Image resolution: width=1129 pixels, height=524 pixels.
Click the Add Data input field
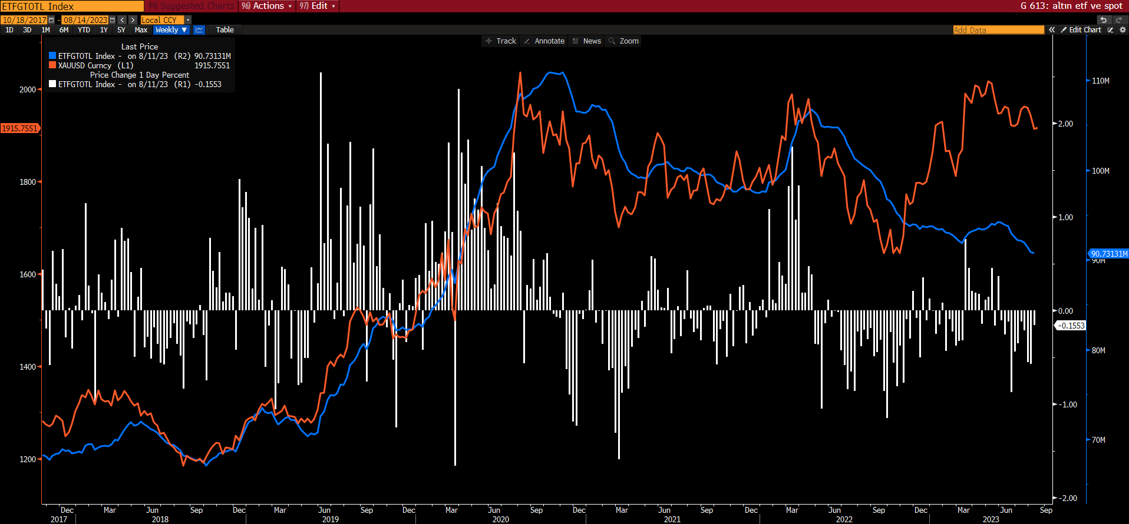coord(998,29)
